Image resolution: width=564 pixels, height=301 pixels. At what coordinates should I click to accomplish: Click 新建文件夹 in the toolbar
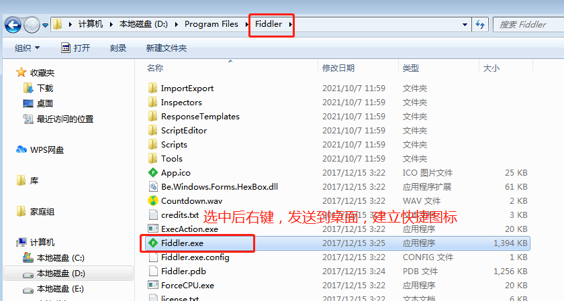[x=167, y=48]
